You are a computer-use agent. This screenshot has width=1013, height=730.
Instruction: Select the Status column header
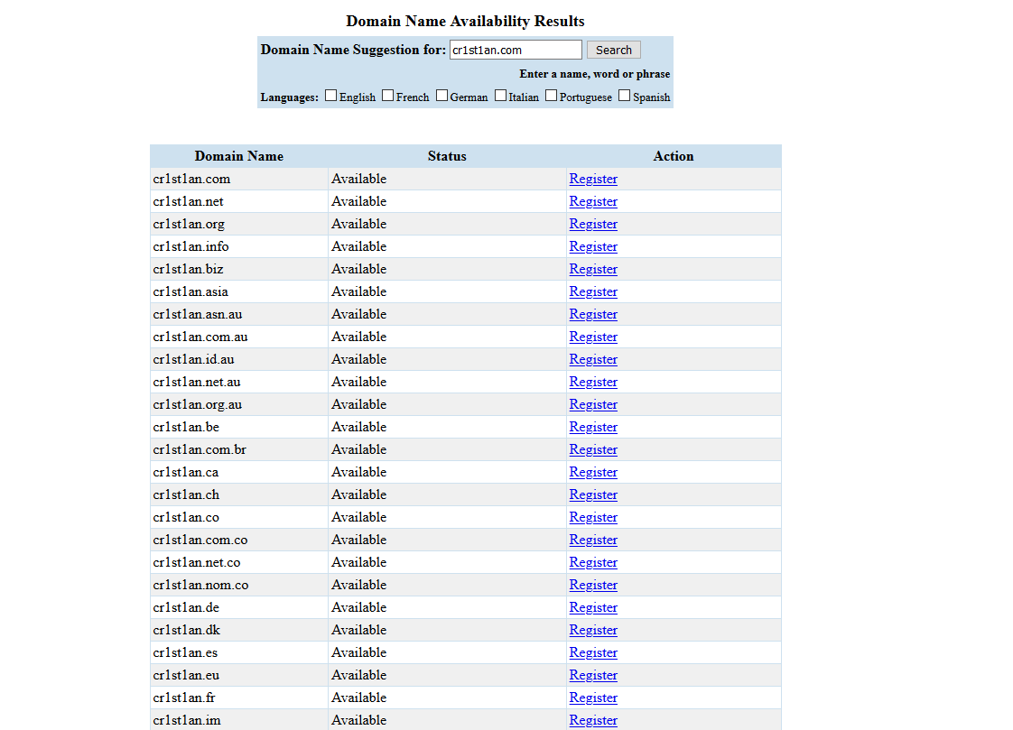(x=447, y=156)
